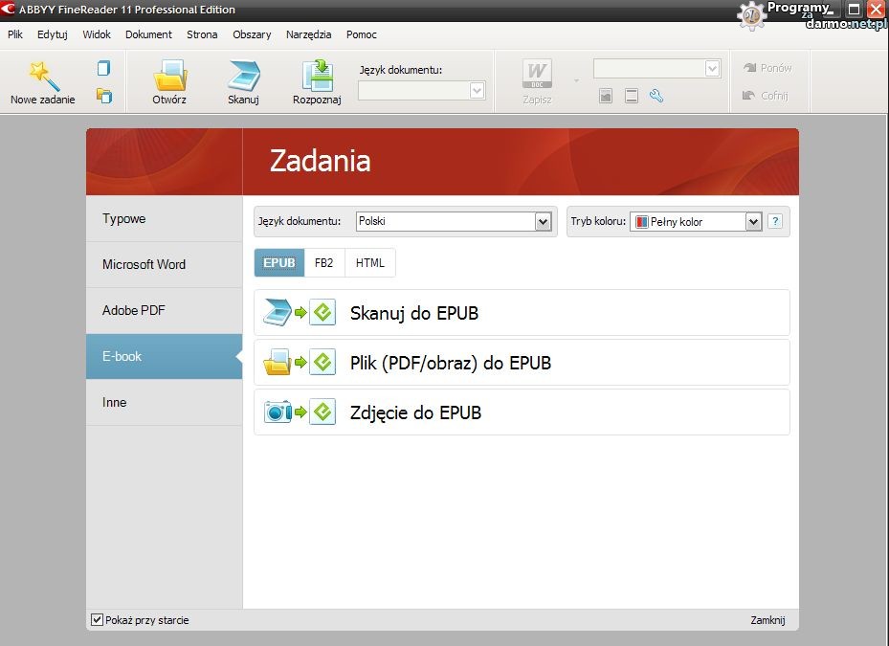The width and height of the screenshot is (889, 646).
Task: Click the Nowe zadanie wand icon
Action: 42,77
